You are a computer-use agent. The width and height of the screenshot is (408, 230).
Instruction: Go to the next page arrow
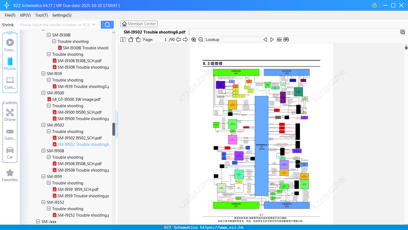[185, 40]
